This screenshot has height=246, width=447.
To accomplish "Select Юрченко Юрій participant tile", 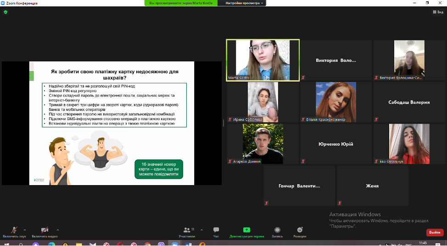I will (336, 144).
